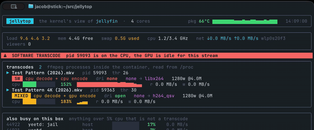
Task: Click the 'swap 0.5G used' reading
Action: coord(120,38)
